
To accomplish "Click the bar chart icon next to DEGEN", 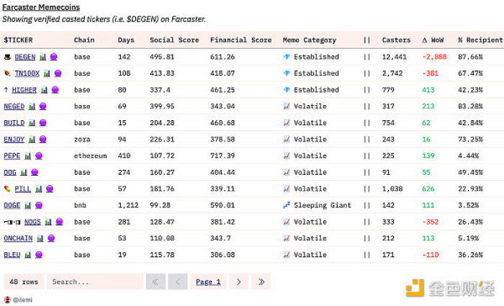I will click(42, 57).
